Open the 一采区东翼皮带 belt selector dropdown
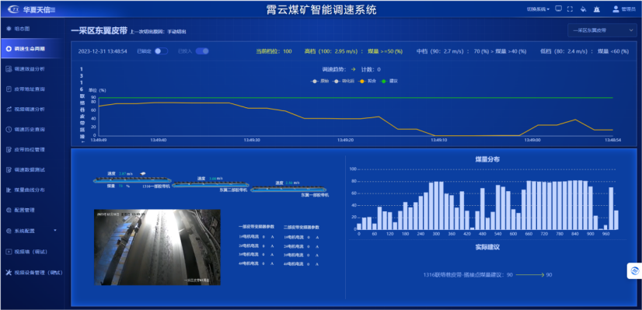Image resolution: width=642 pixels, height=310 pixels. [x=602, y=30]
